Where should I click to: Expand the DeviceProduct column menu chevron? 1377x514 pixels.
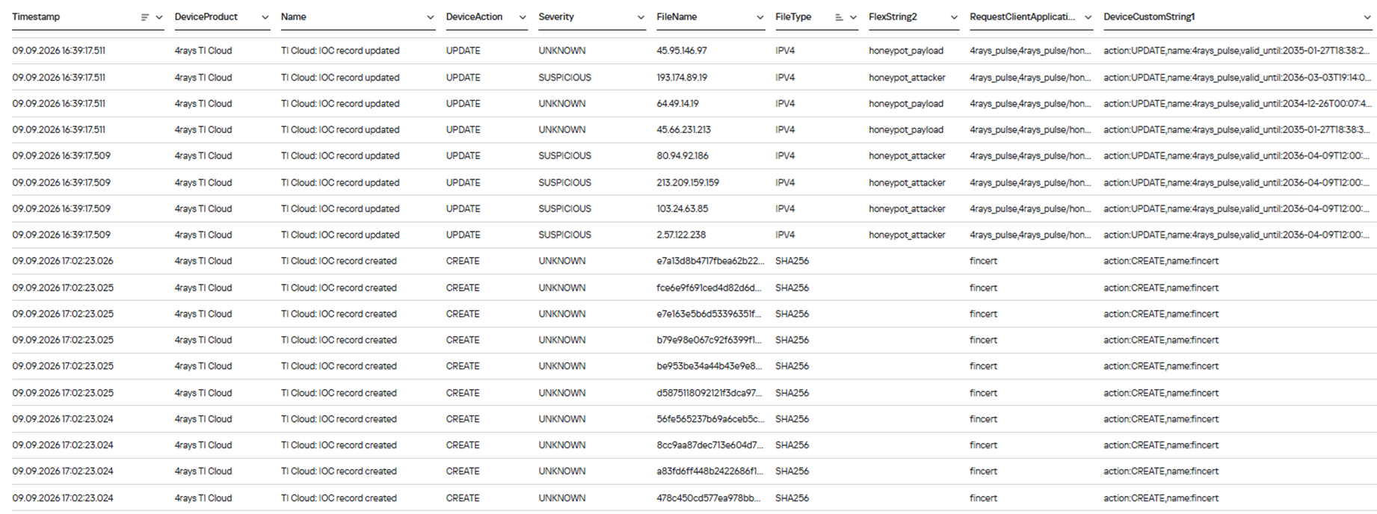click(x=265, y=17)
